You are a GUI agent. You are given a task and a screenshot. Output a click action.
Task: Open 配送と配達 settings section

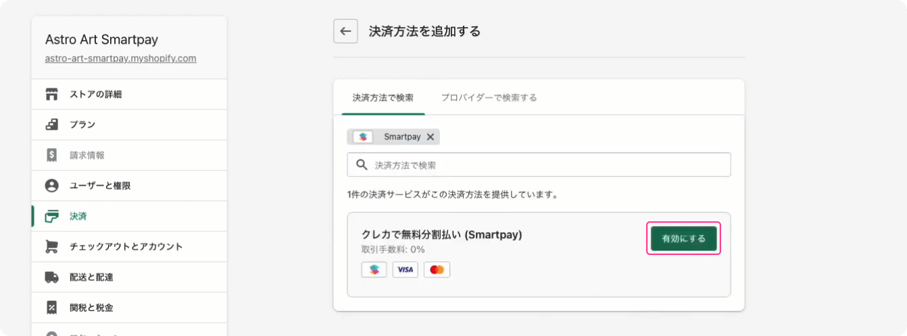tap(129, 277)
